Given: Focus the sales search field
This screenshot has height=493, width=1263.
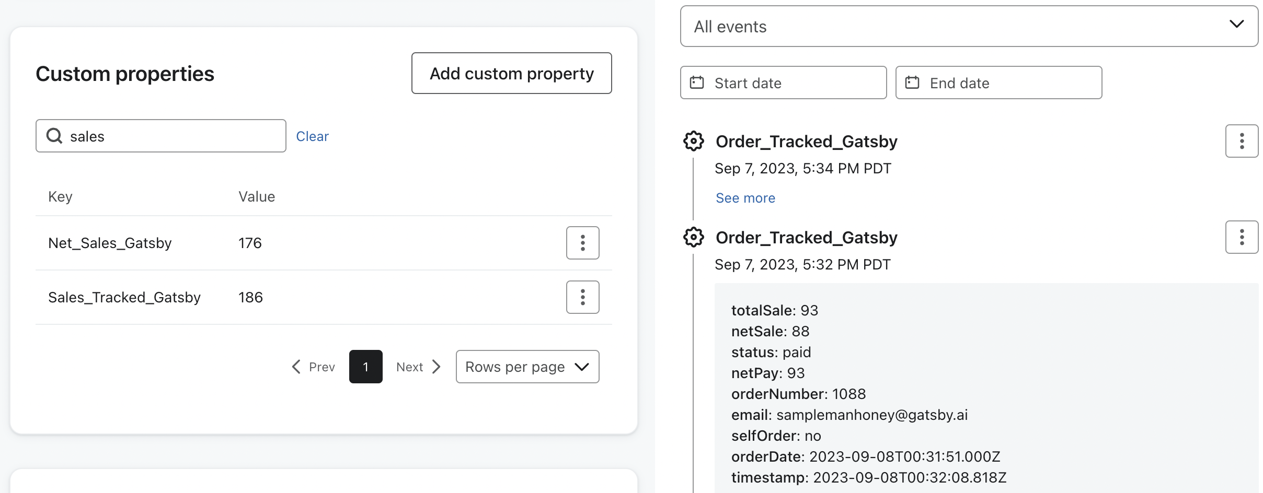Looking at the screenshot, I should point(160,136).
